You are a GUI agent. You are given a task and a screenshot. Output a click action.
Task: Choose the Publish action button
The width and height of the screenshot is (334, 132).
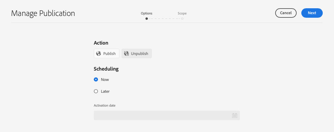107,53
